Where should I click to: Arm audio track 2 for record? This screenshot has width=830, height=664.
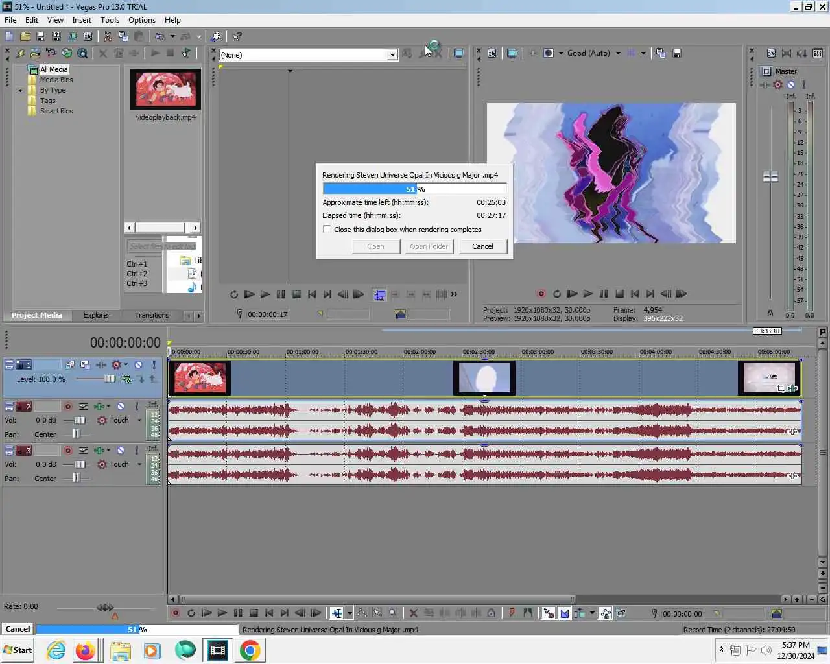coord(67,407)
